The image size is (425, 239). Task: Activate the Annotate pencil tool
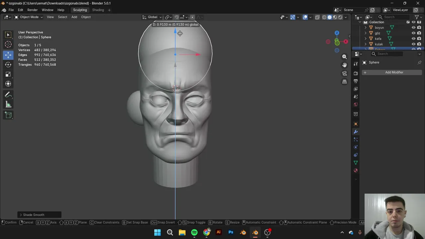(8, 95)
